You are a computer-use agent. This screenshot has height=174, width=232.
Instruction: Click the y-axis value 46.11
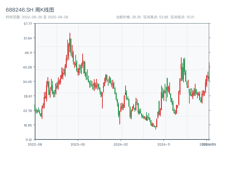[28, 53]
